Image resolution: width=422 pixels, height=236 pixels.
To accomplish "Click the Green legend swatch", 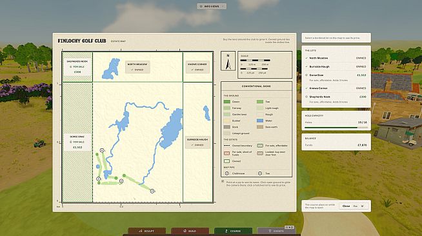I will (227, 102).
